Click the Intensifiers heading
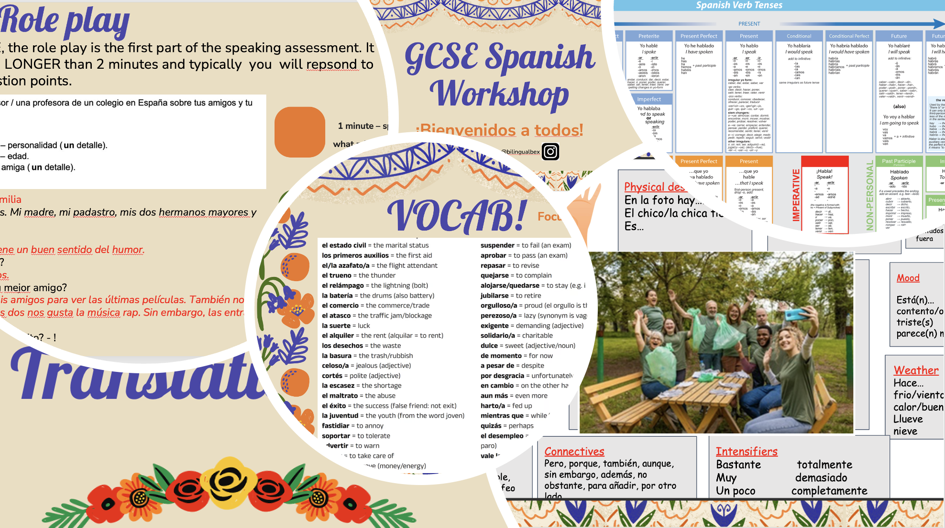 click(x=747, y=451)
